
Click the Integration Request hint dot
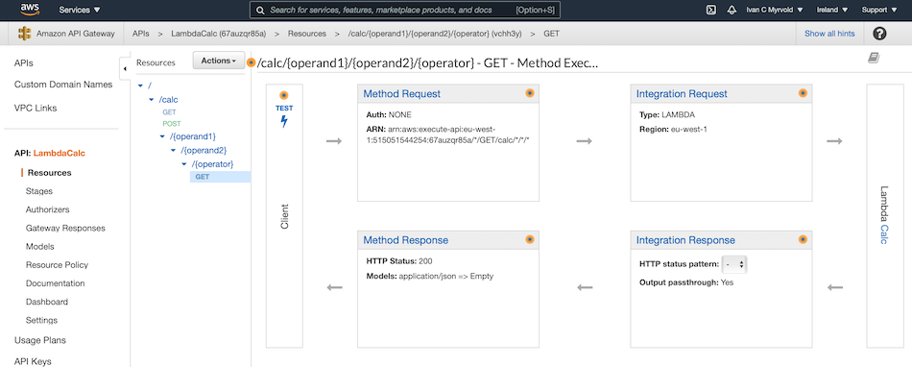(803, 93)
